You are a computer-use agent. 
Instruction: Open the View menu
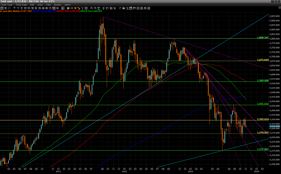click(49, 4)
